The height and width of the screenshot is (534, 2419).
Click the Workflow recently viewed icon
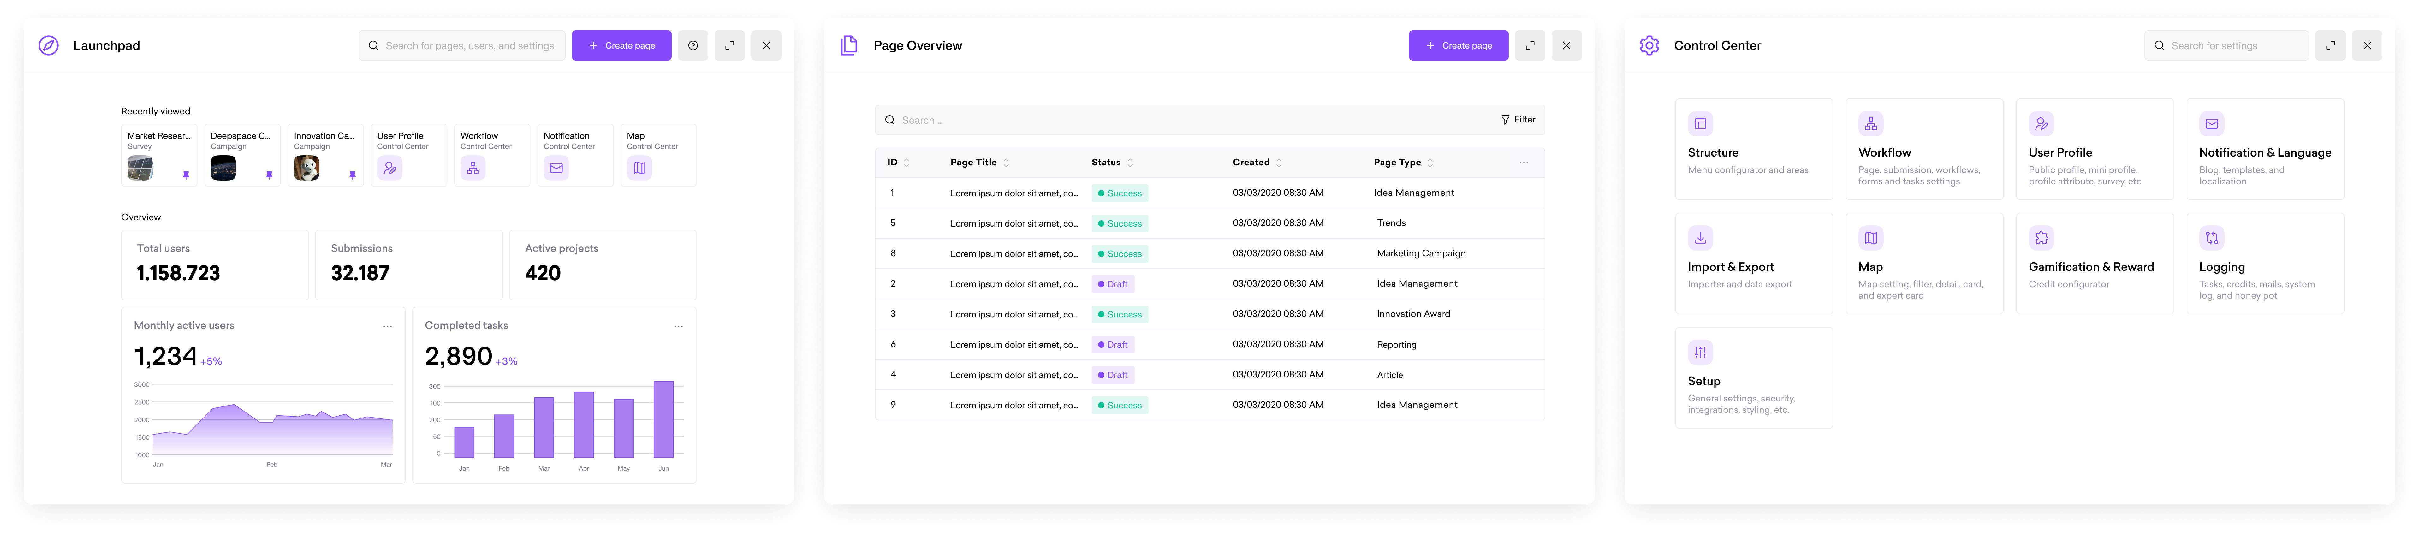click(473, 168)
